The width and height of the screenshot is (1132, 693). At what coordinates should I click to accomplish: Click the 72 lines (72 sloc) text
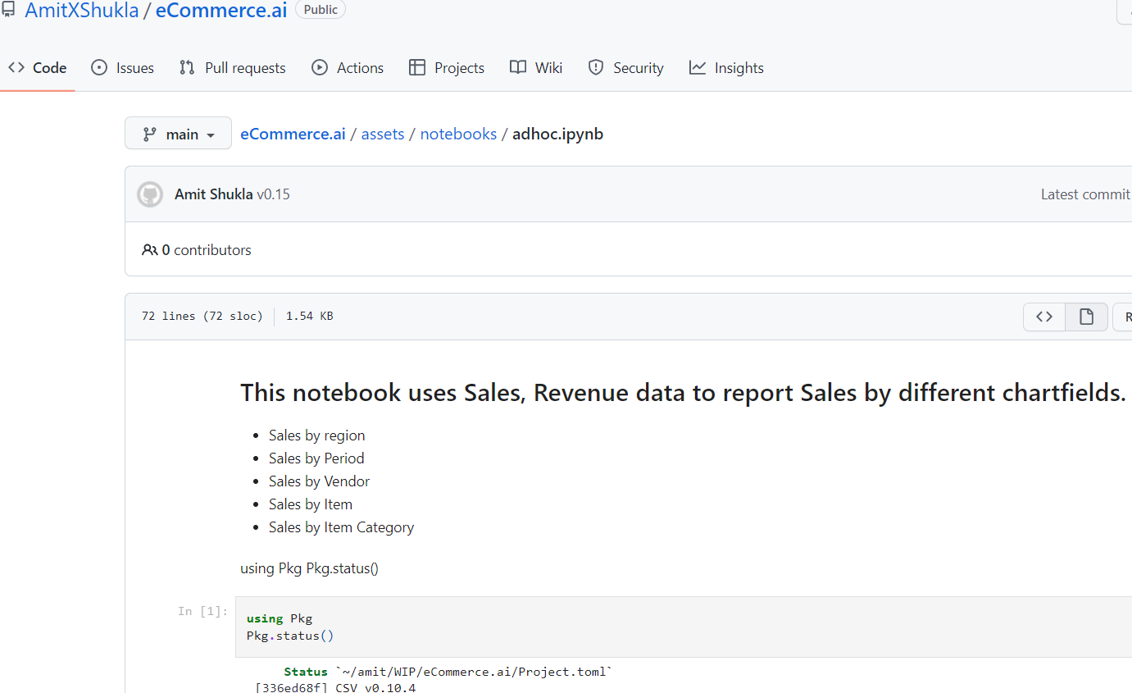click(202, 316)
